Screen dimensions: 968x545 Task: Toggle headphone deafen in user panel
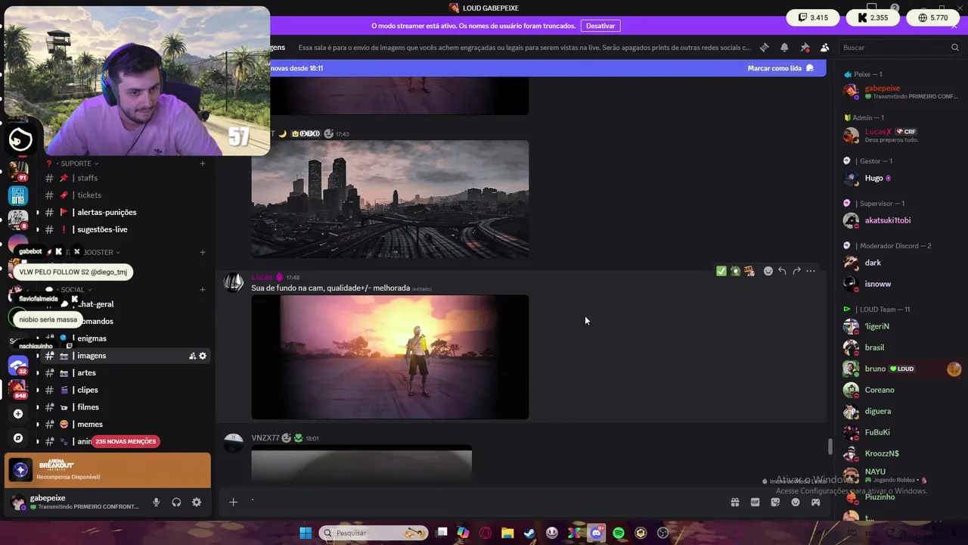tap(176, 502)
